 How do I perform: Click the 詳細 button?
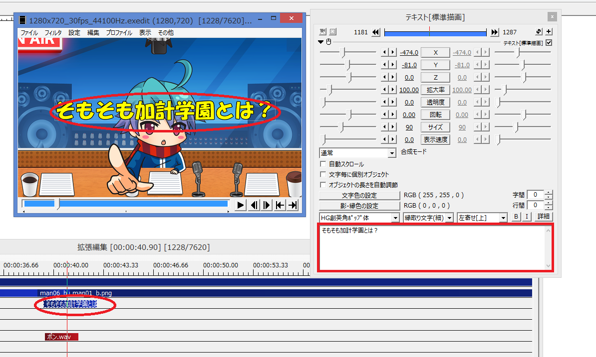[544, 217]
